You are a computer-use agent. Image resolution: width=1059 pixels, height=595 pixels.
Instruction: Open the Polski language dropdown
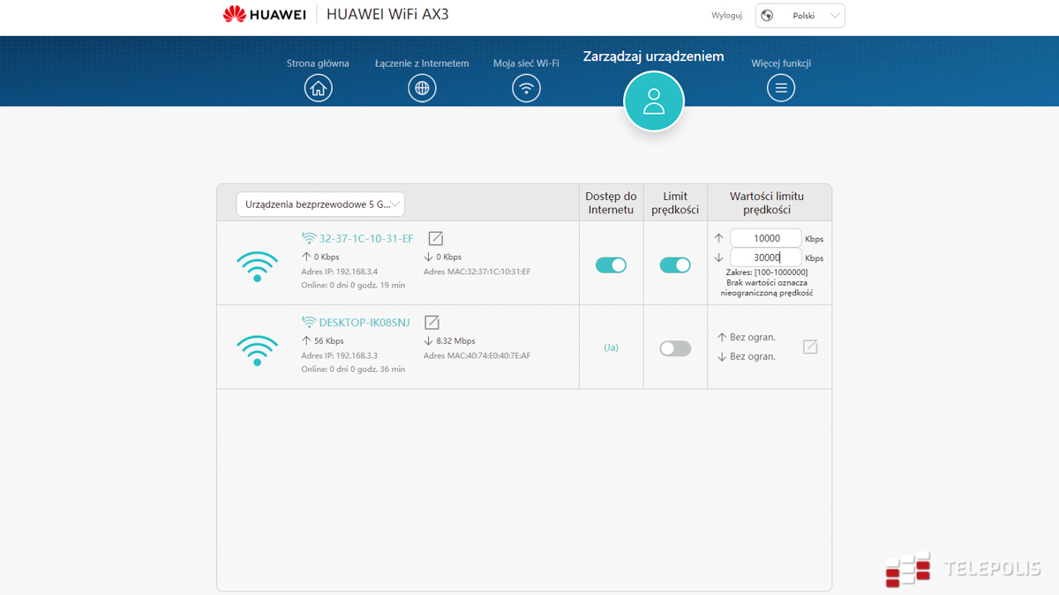pos(800,16)
